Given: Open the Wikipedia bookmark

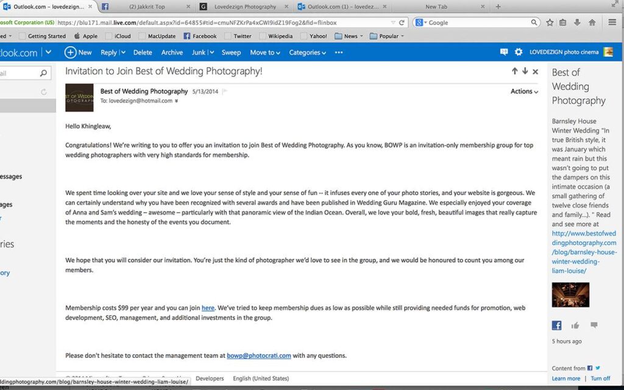Looking at the screenshot, I should [x=276, y=36].
